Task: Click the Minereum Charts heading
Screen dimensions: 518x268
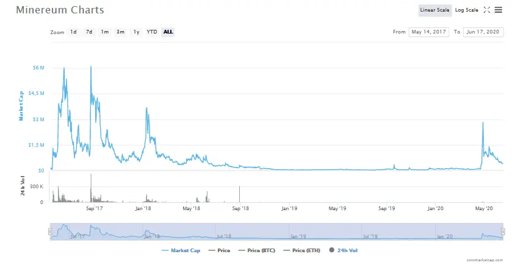Action: [60, 10]
